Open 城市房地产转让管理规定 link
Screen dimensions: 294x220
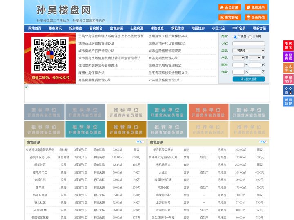[167, 44]
